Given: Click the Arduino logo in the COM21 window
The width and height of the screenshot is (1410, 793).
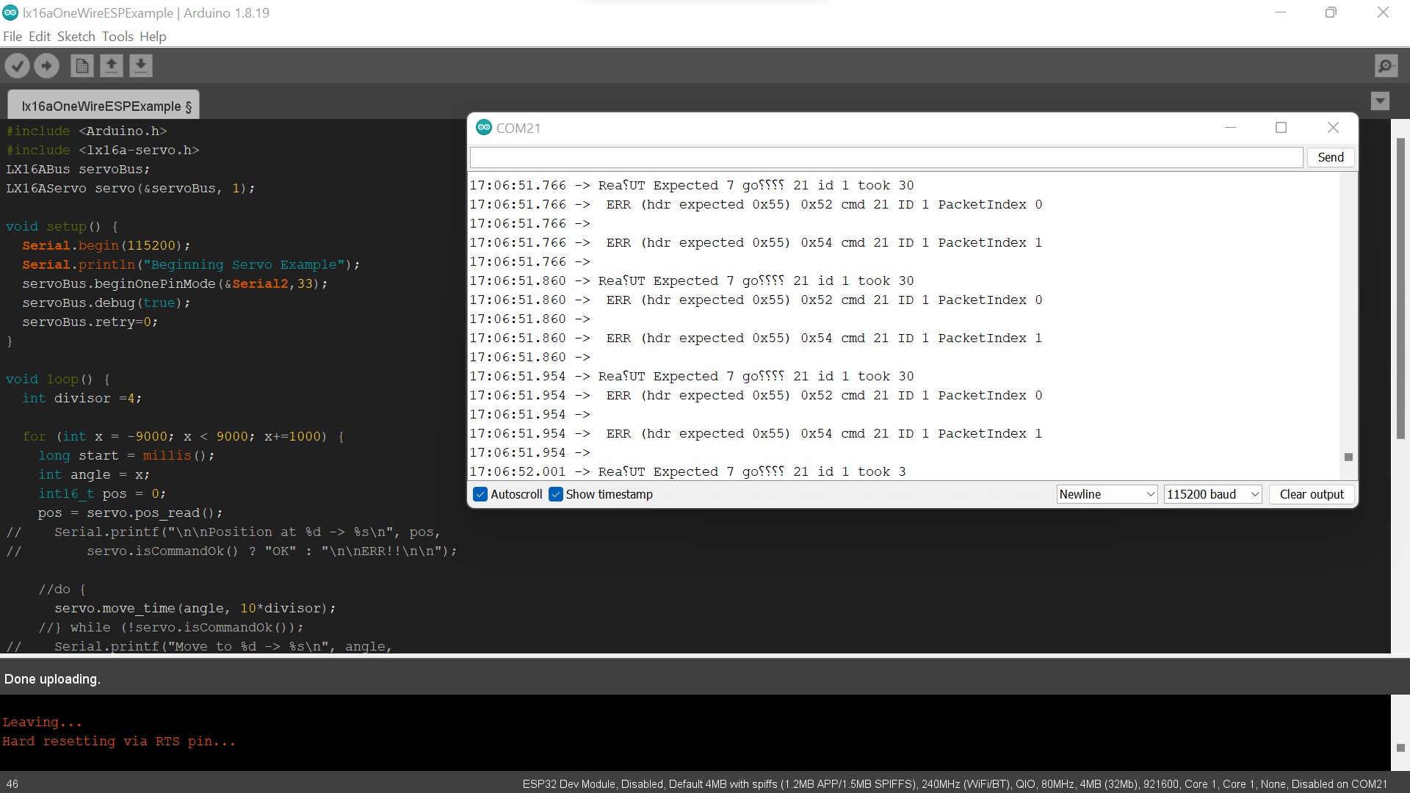Looking at the screenshot, I should point(483,127).
